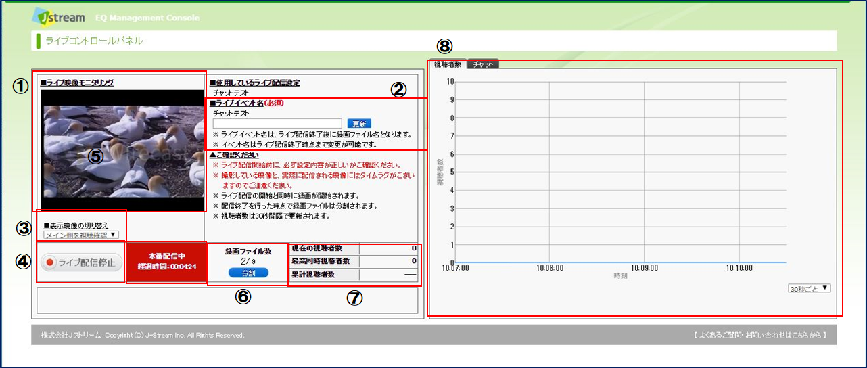Open the よくあるご質問・お問い合わせはこちらから link
Image resolution: width=867 pixels, height=368 pixels.
760,335
